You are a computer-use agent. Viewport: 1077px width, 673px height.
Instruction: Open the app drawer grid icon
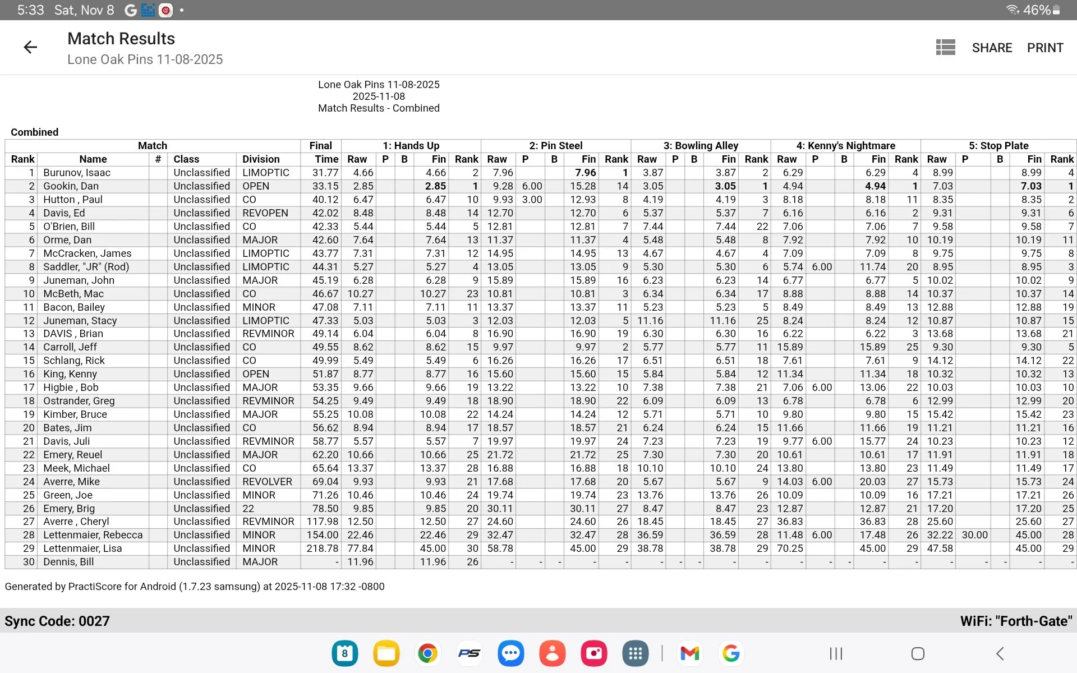(636, 653)
